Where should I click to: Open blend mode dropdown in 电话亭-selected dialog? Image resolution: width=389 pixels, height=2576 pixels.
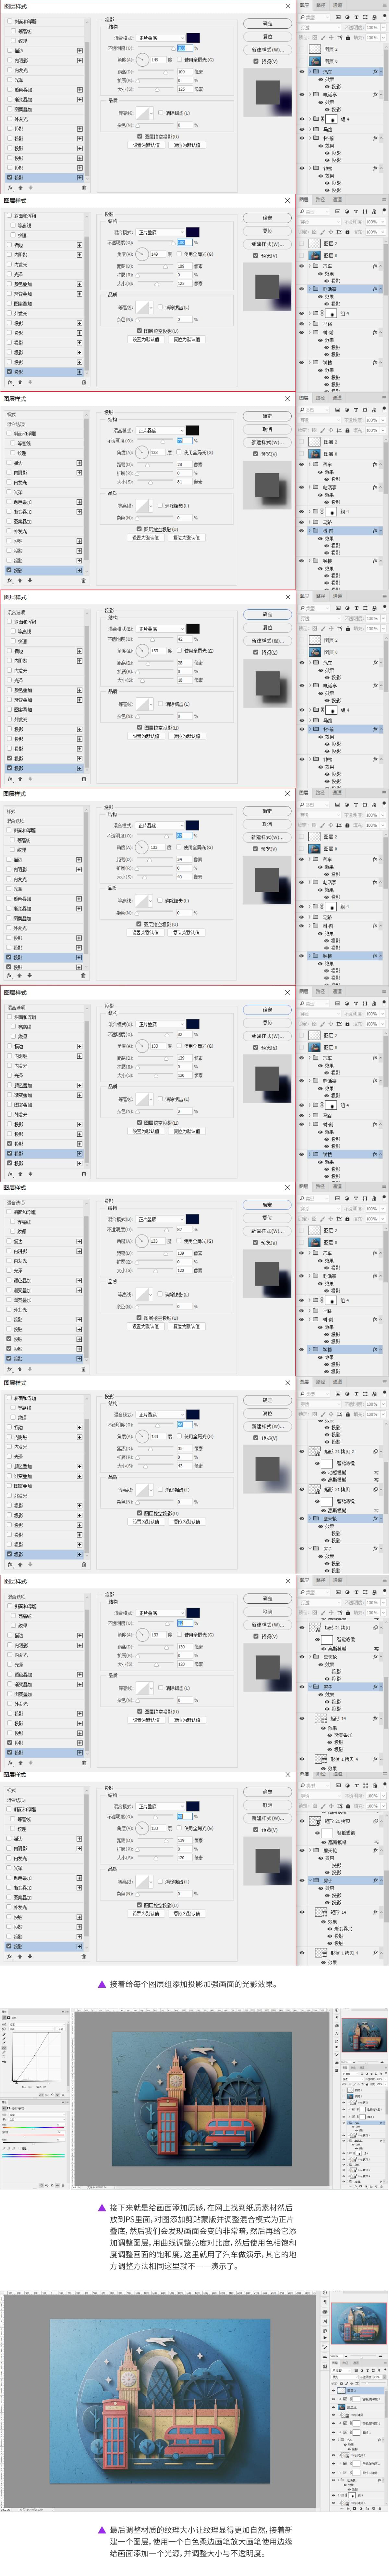click(x=160, y=232)
